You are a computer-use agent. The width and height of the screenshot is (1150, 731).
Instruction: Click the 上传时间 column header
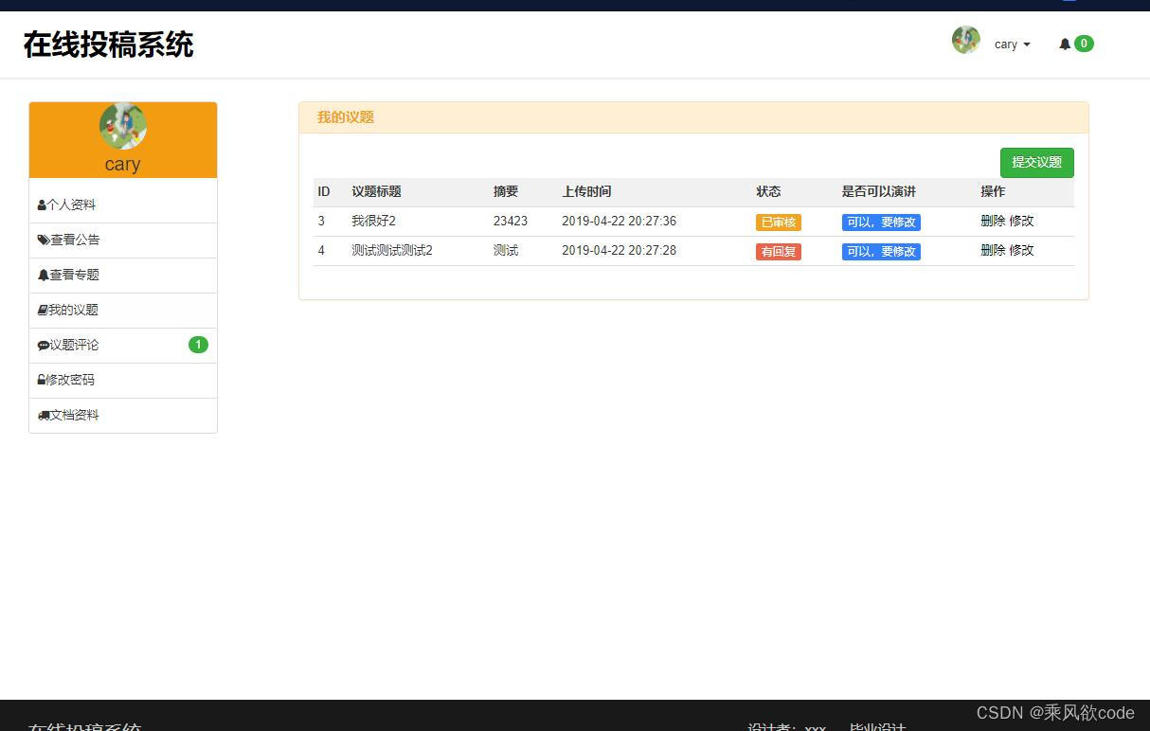pyautogui.click(x=586, y=191)
